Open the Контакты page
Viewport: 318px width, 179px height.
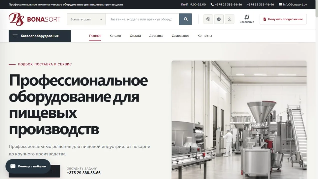coord(205,36)
